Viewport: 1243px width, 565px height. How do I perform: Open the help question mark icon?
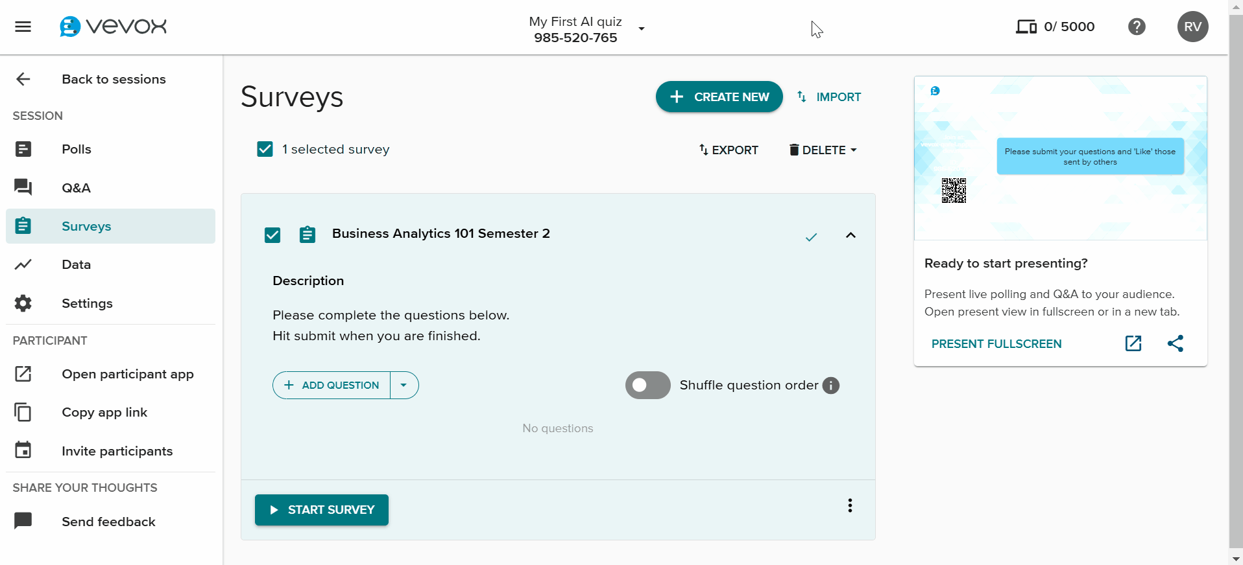coord(1137,27)
